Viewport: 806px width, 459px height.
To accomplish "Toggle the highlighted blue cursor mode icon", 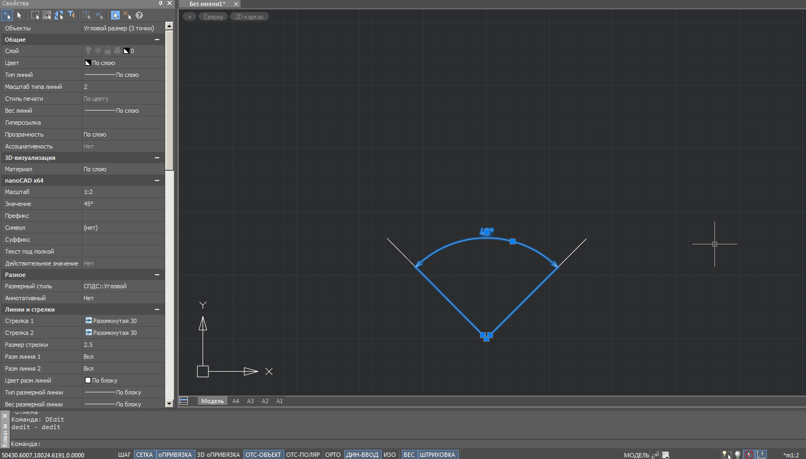I will (x=115, y=15).
